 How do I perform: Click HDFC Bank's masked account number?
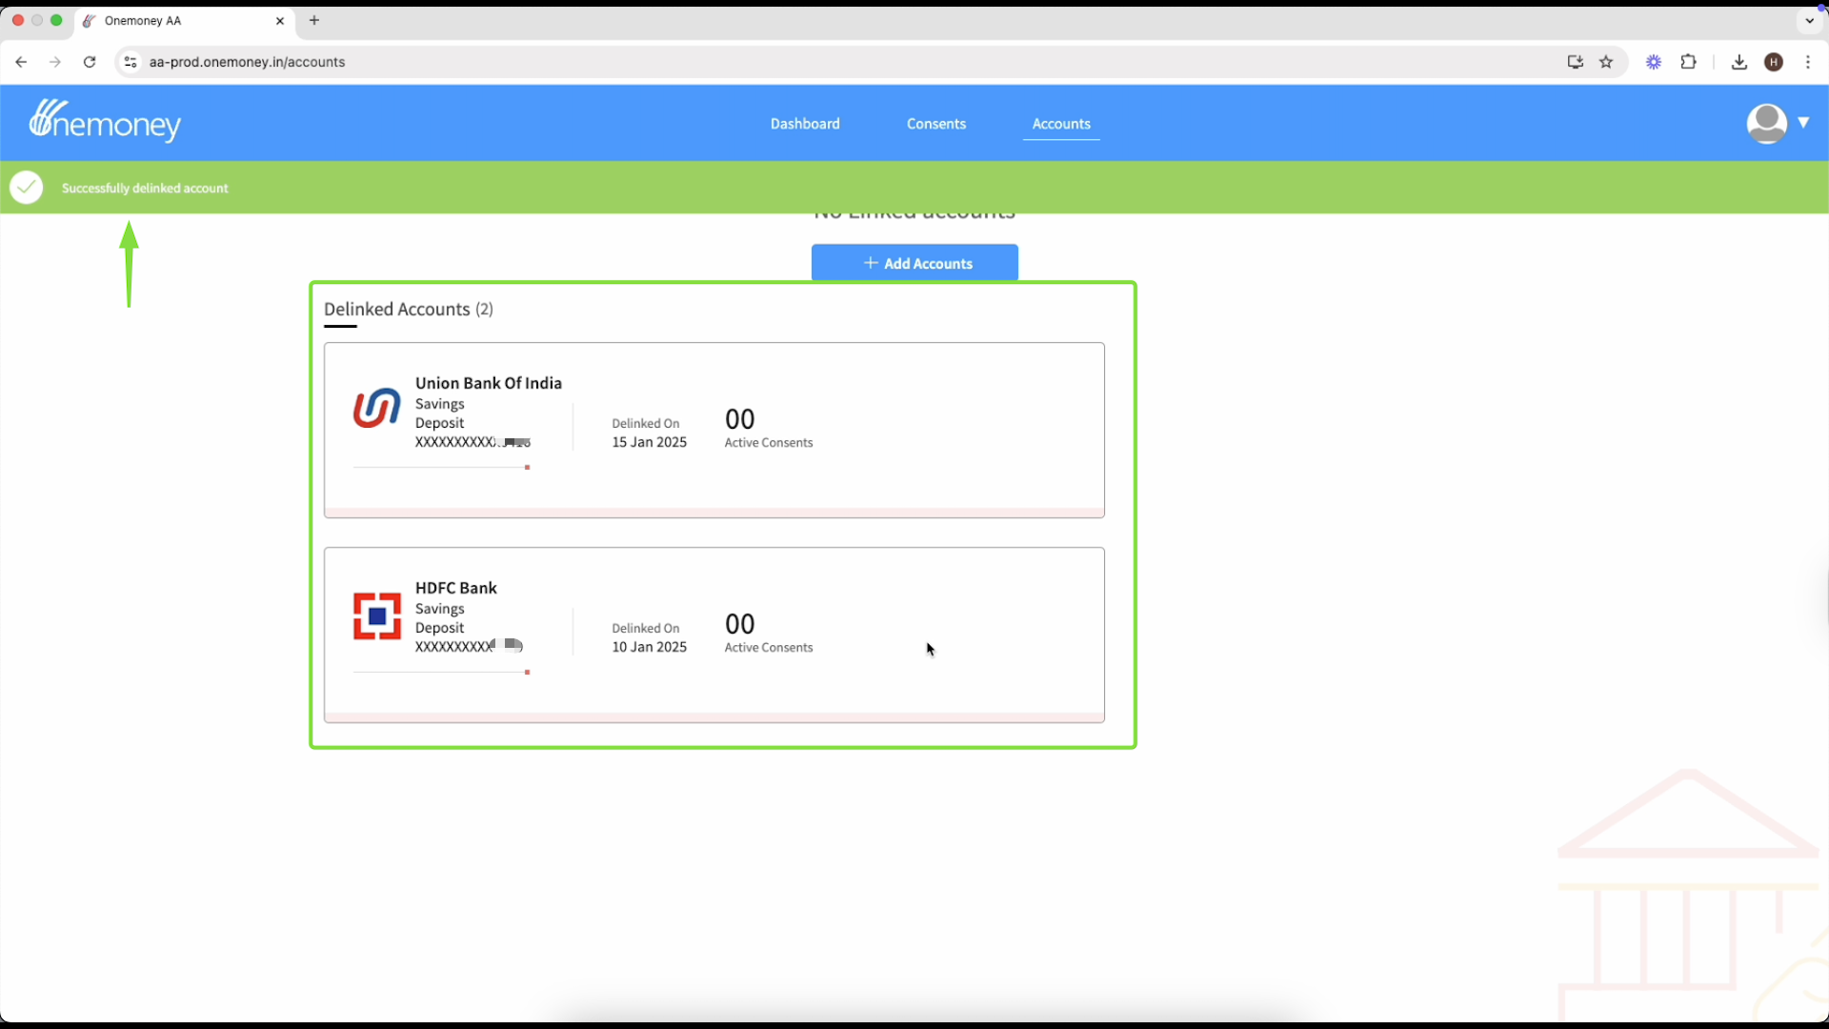click(x=470, y=647)
